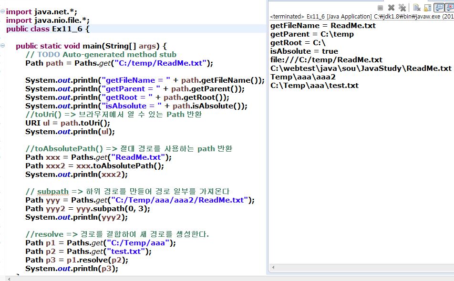Click the console horizontal scrollbar left arrow

[273, 267]
